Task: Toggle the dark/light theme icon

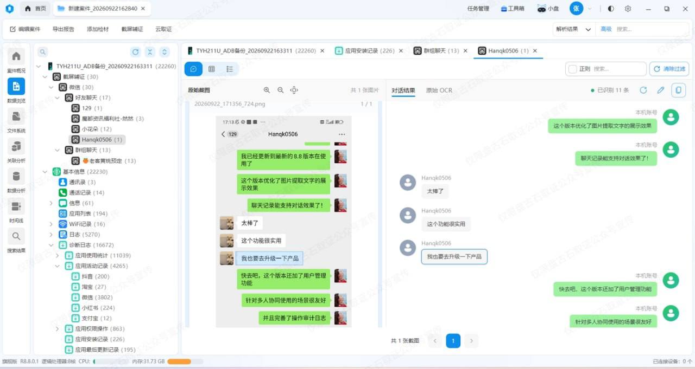Action: pos(611,9)
